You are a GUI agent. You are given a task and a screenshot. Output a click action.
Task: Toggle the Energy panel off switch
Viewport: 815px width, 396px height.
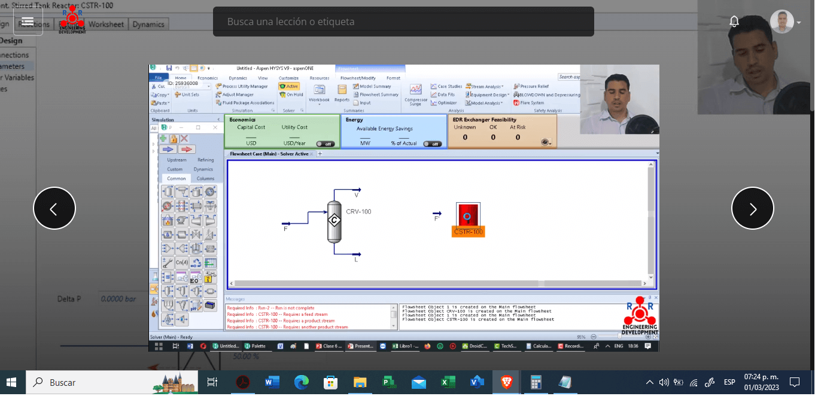tap(432, 144)
